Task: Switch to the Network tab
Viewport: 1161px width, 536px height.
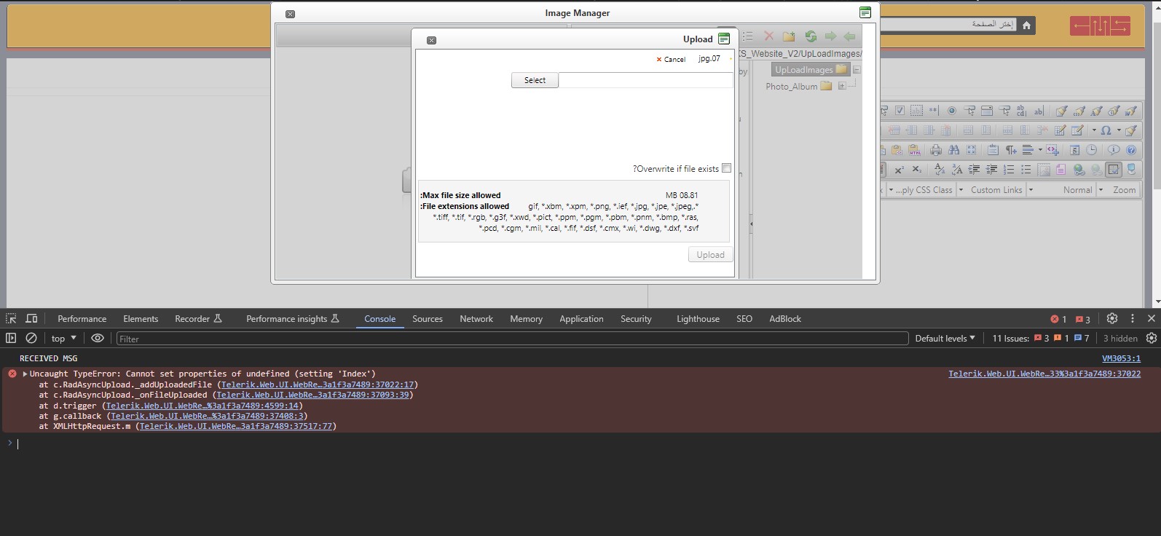Action: pos(476,319)
